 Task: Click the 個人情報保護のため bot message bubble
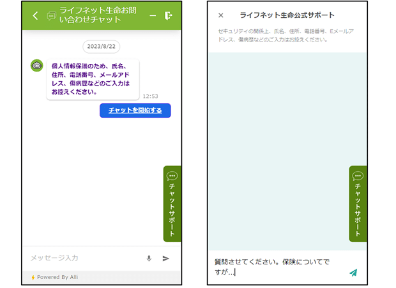click(93, 79)
